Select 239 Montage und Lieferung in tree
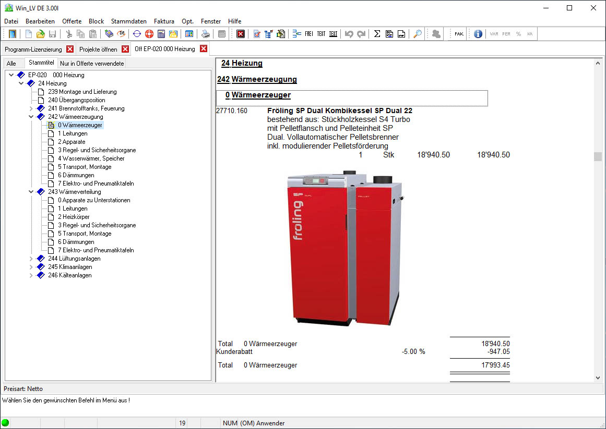Screen dimensions: 606x429 82,92
